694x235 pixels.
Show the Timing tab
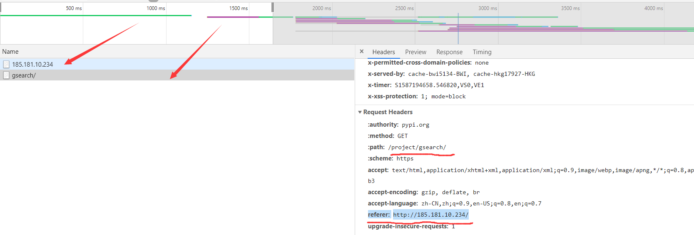[482, 52]
